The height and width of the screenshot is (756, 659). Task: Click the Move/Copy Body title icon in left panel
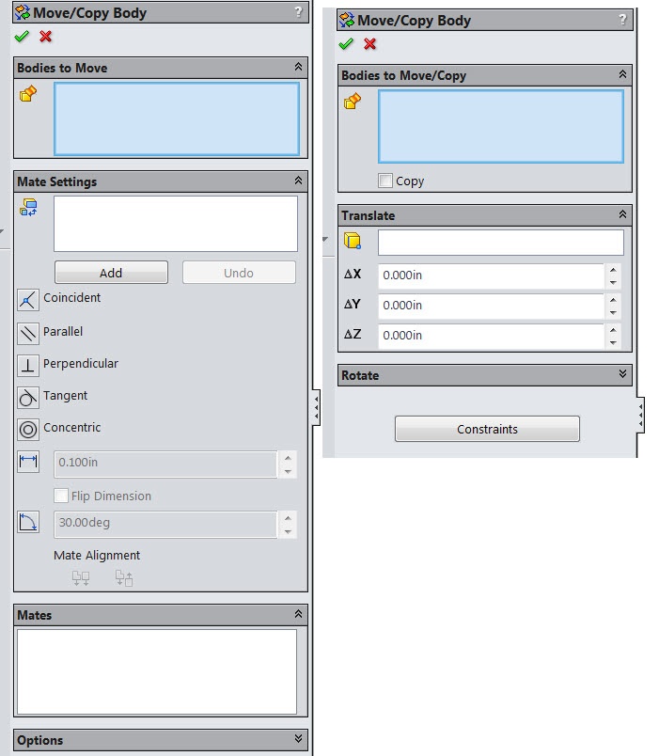(x=23, y=12)
